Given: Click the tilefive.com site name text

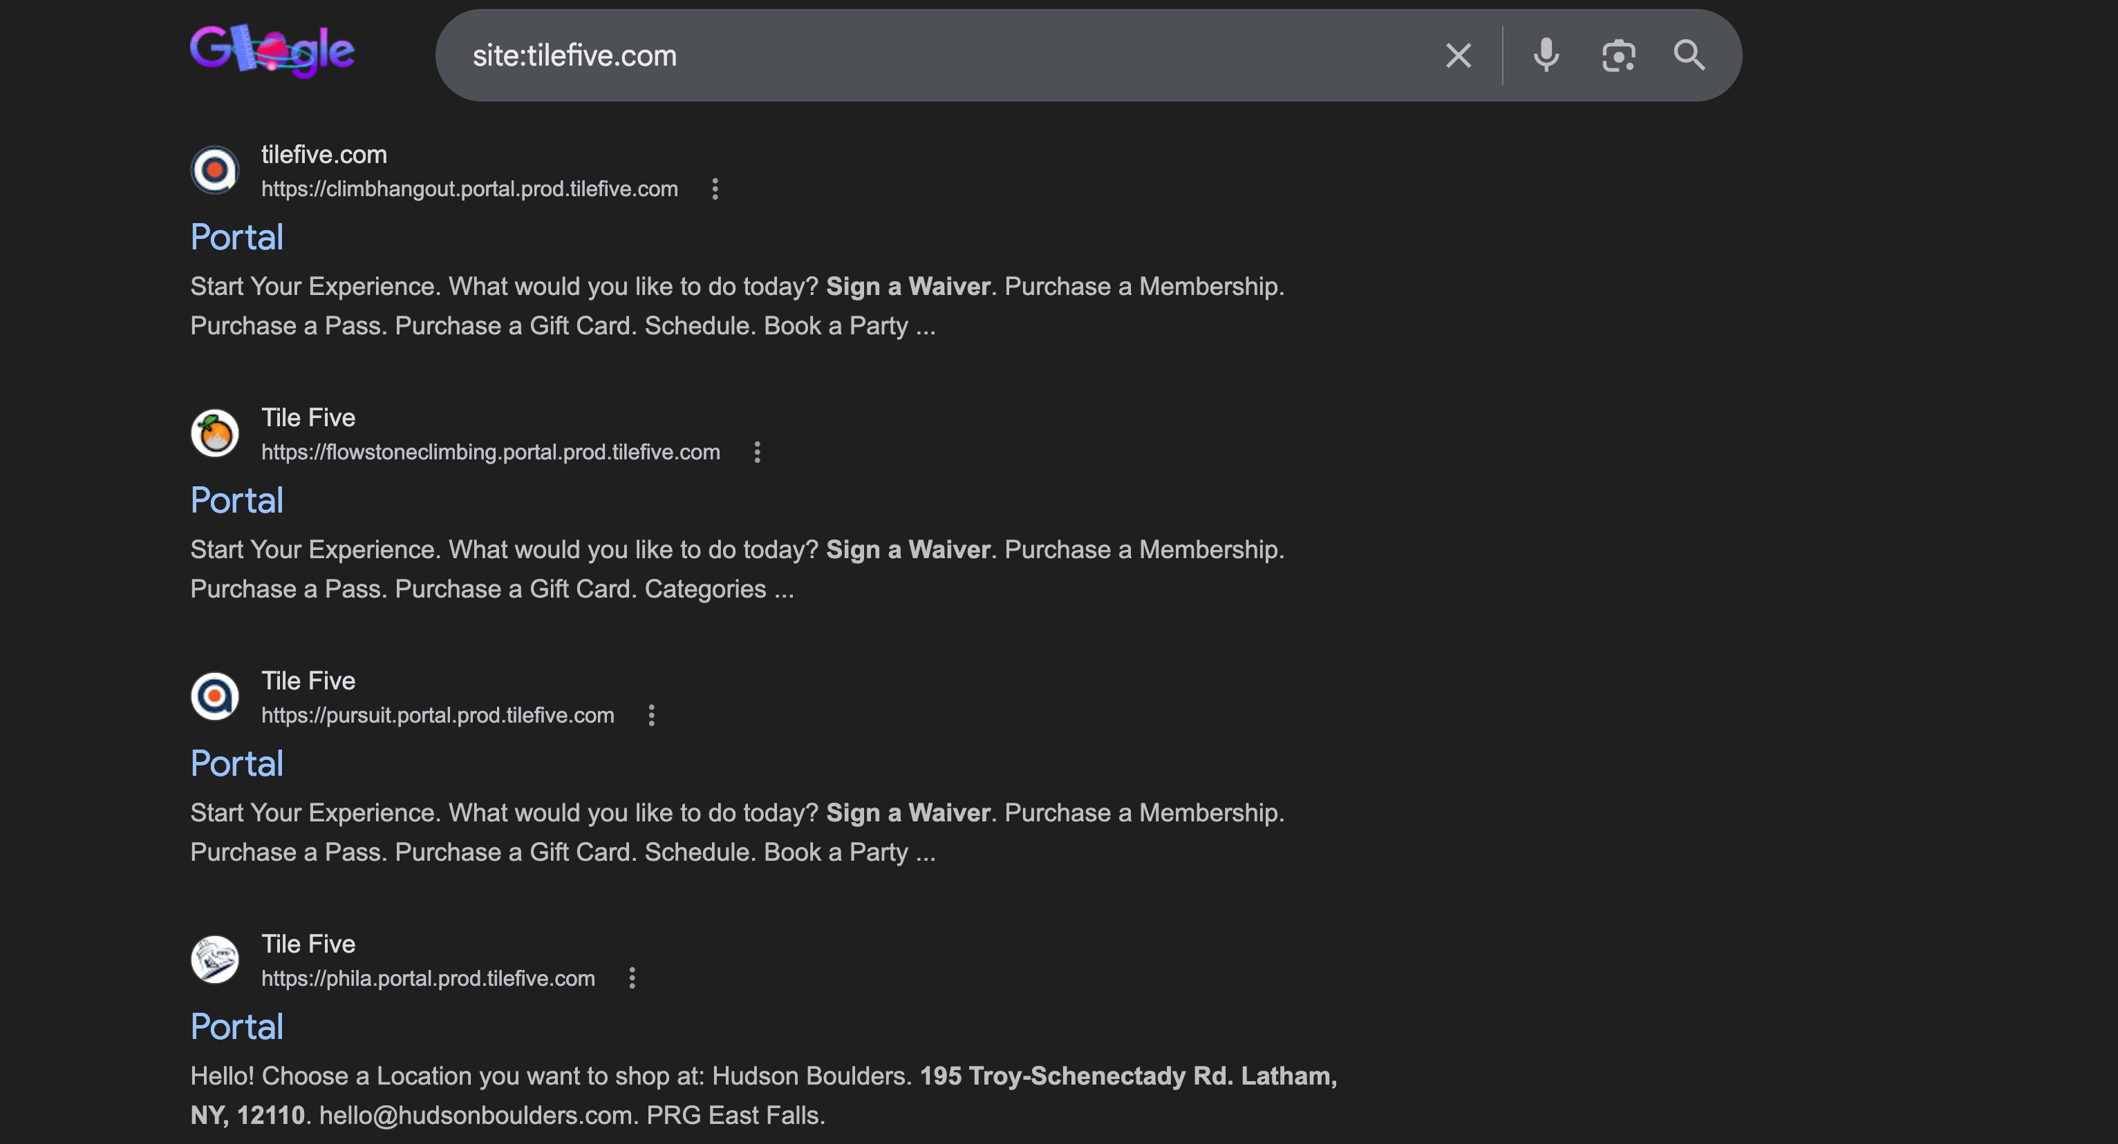Looking at the screenshot, I should (324, 155).
